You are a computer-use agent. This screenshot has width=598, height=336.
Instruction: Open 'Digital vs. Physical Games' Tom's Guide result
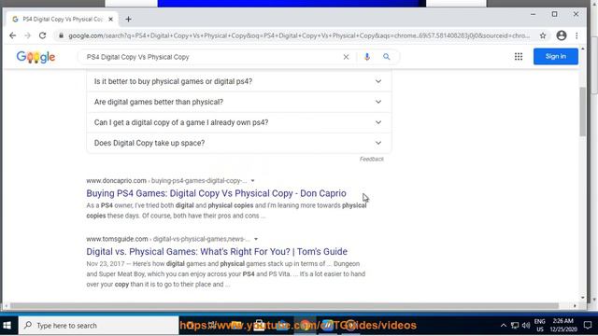[x=217, y=251]
